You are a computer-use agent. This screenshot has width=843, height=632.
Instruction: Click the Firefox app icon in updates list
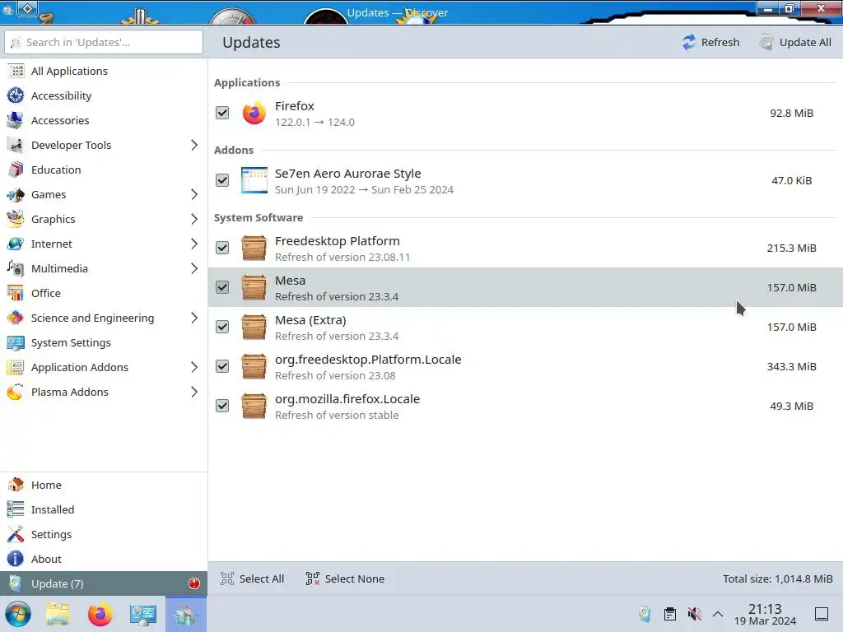coord(254,113)
